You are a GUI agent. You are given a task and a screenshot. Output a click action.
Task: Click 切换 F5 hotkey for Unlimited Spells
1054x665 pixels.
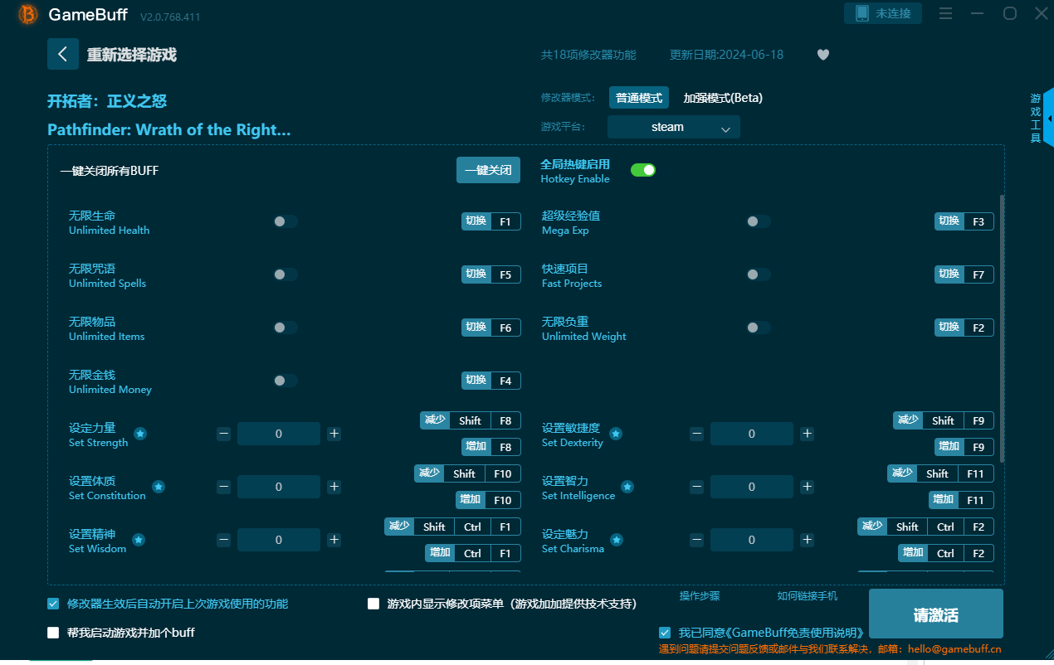point(491,274)
